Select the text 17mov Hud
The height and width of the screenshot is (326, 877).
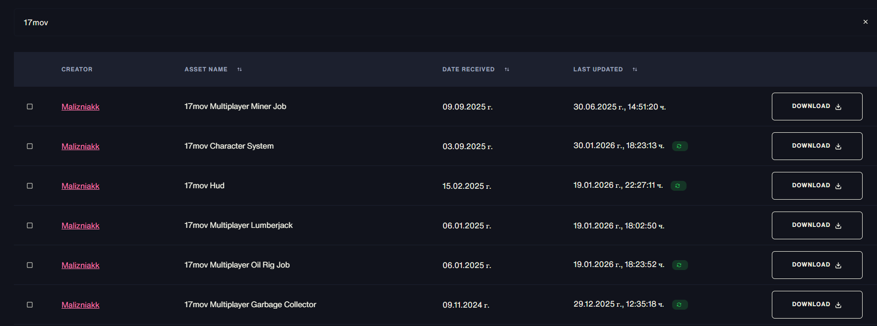pyautogui.click(x=204, y=186)
